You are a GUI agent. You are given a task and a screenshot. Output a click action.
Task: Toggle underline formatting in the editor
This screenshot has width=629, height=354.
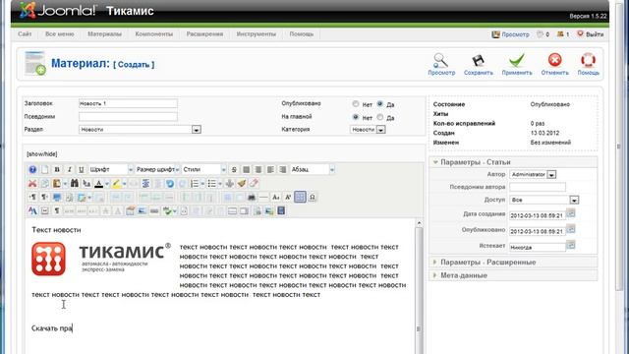point(82,169)
